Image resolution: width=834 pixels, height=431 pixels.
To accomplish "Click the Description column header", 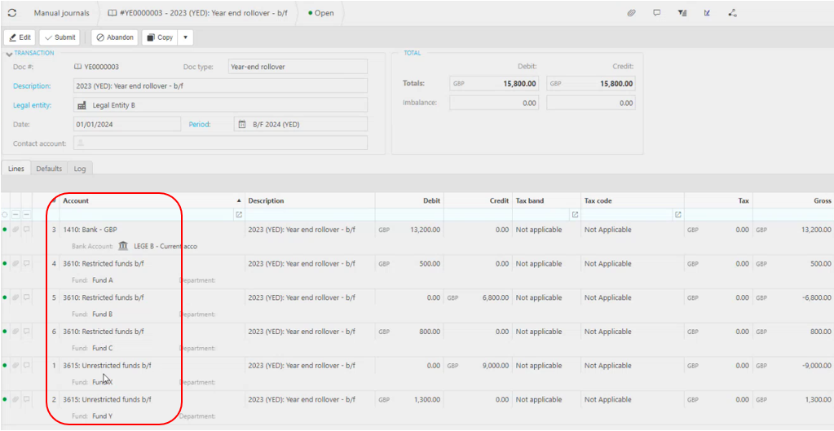I will [x=266, y=201].
